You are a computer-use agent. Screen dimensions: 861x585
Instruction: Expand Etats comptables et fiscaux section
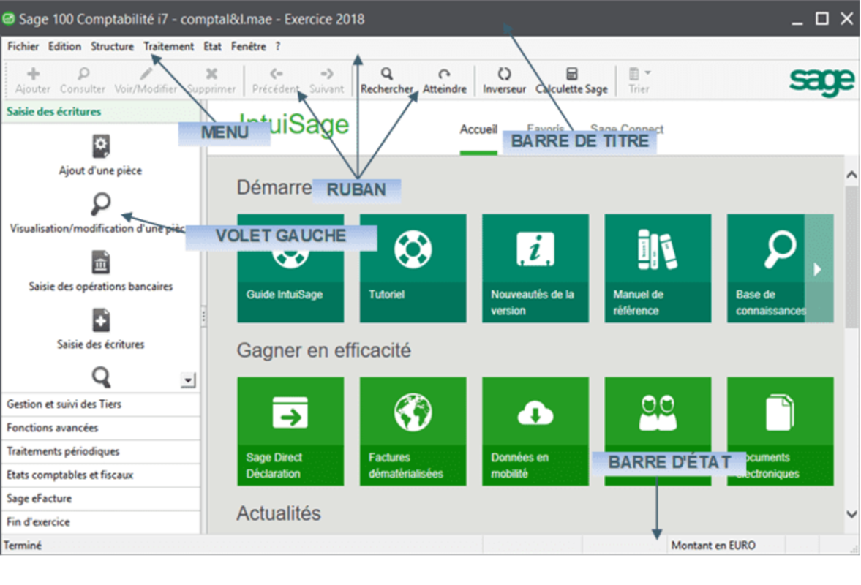pos(100,475)
